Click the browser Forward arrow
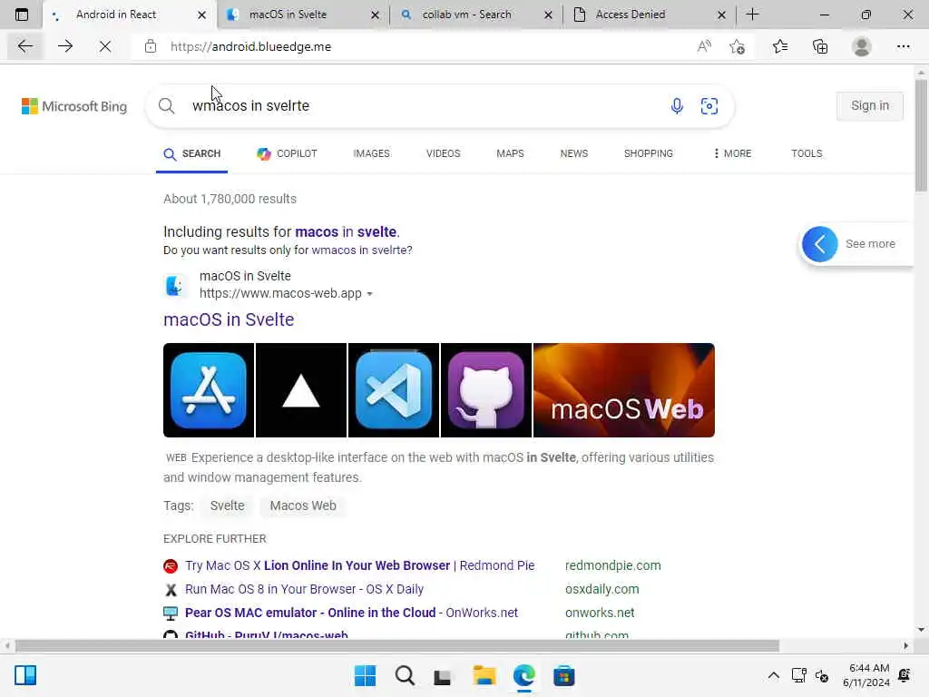Image resolution: width=929 pixels, height=697 pixels. tap(65, 46)
